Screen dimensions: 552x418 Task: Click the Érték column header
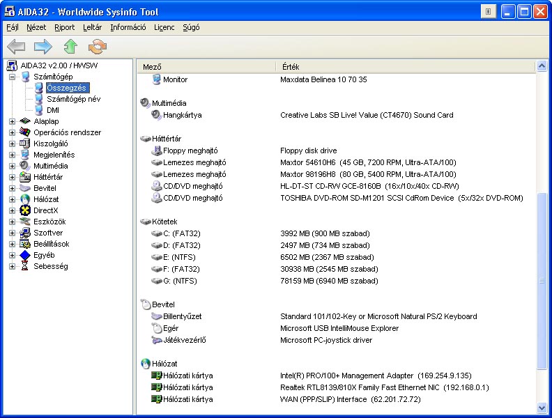tap(405, 66)
